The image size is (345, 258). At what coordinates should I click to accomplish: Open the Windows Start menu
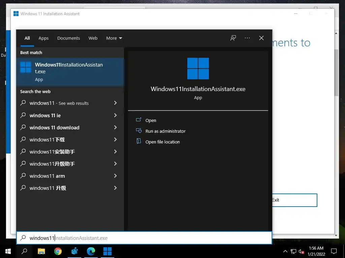pos(8,251)
